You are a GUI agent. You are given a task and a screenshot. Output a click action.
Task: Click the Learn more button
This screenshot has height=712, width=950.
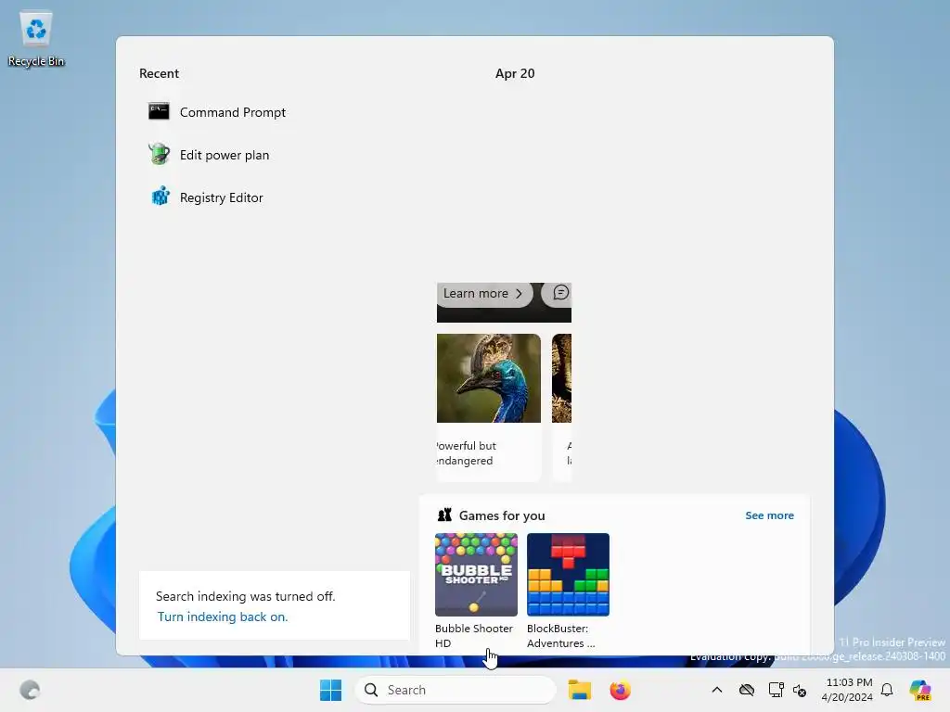[484, 294]
